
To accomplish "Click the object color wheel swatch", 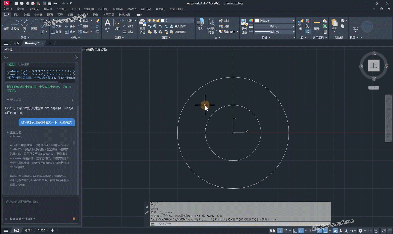I will coord(251,21).
